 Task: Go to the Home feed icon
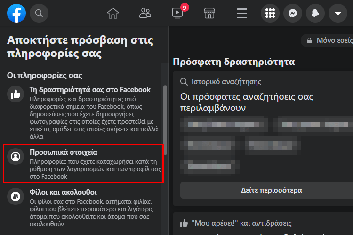113,13
